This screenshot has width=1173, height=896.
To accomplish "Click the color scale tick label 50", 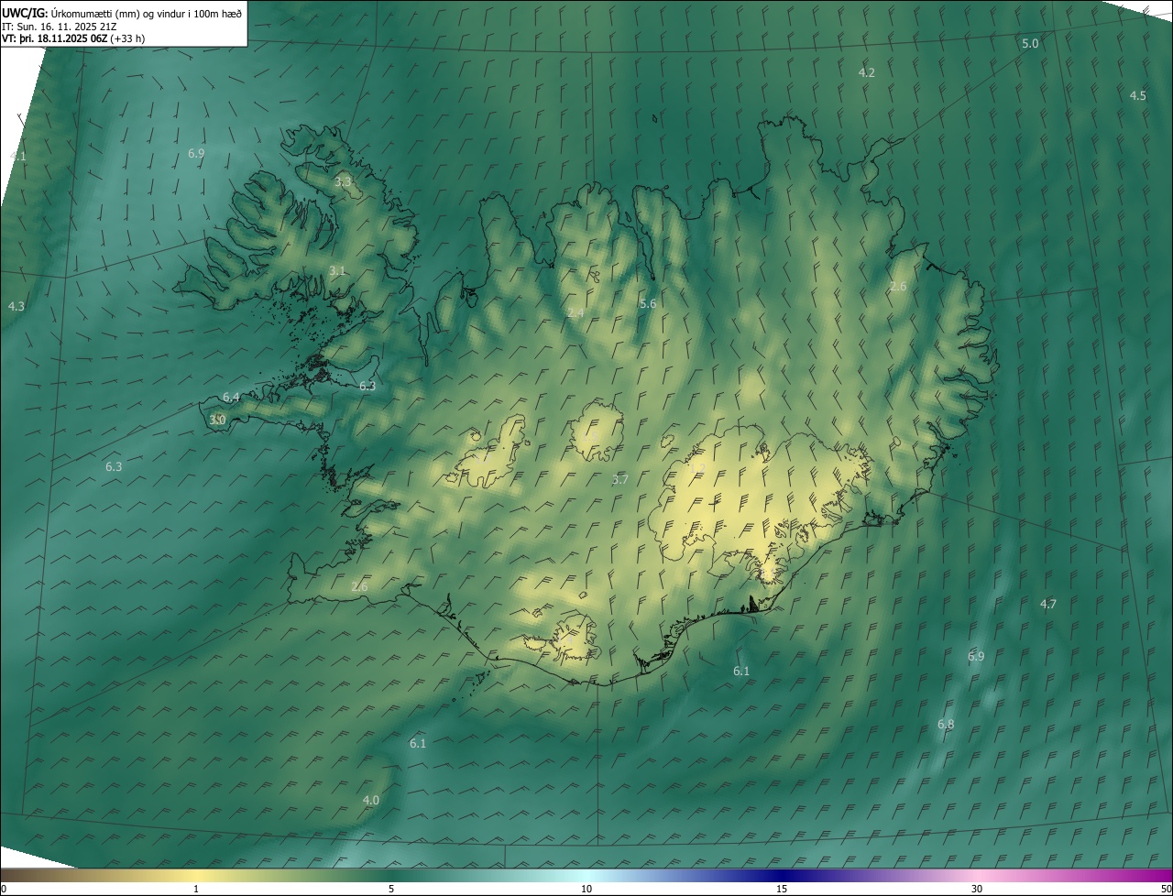I will tap(1165, 889).
